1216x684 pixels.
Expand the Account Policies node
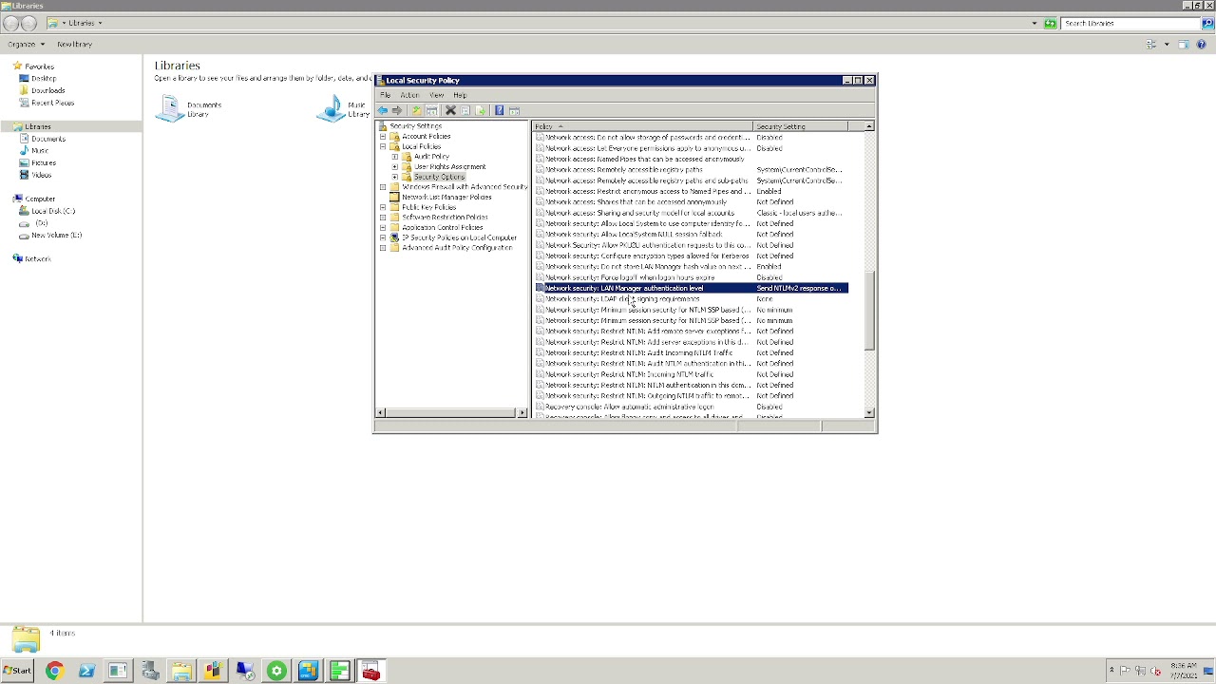tap(383, 137)
